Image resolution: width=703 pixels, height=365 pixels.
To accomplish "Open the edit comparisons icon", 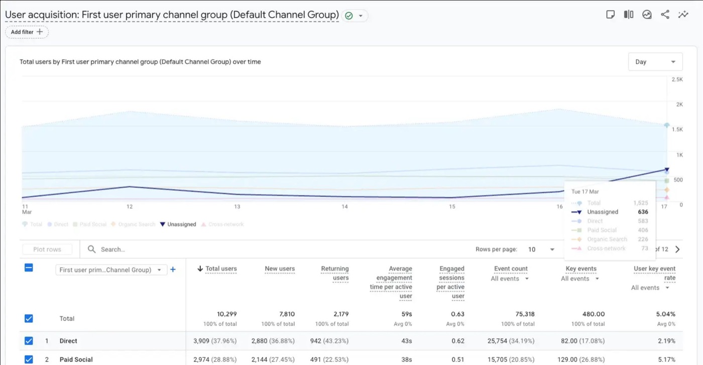I will pyautogui.click(x=629, y=15).
